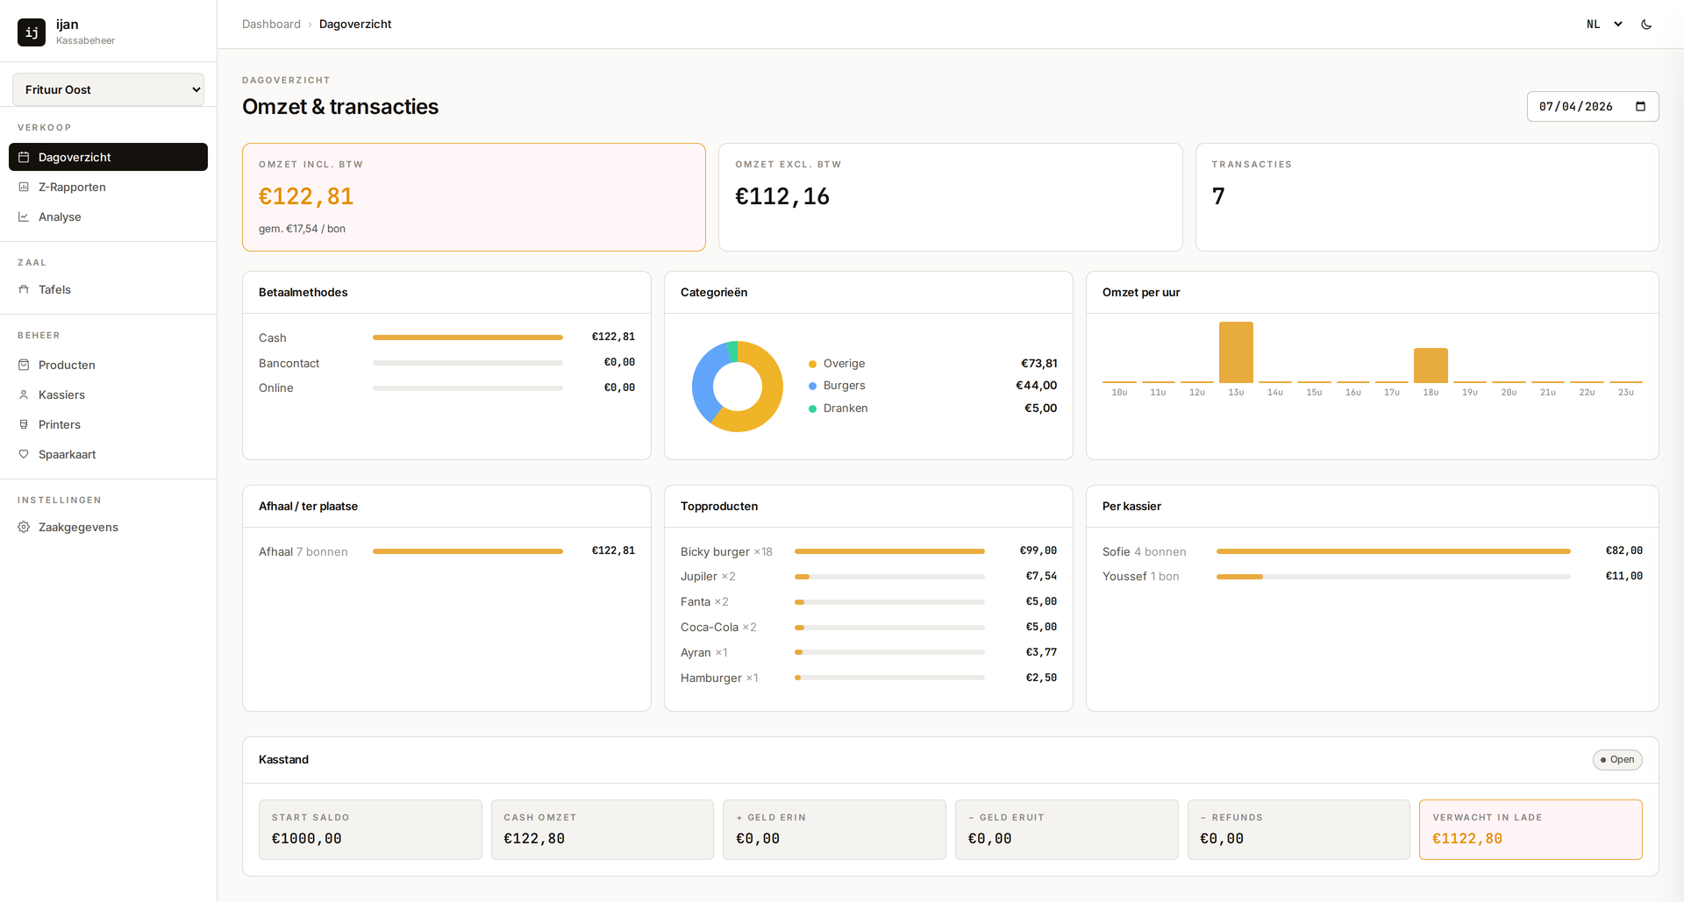
Task: Click the Dashboard breadcrumb link
Action: (x=271, y=25)
